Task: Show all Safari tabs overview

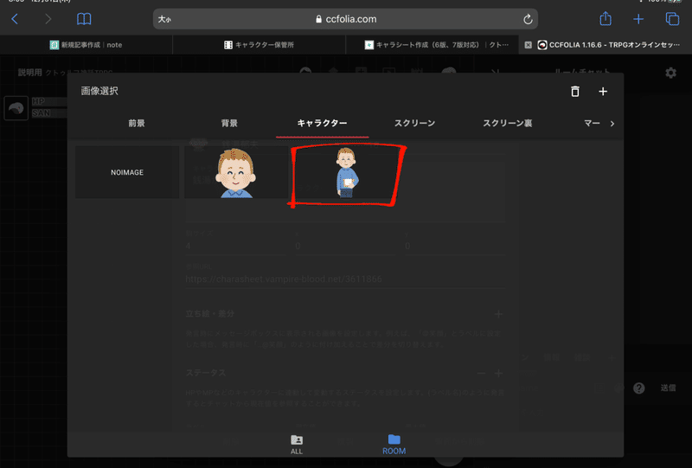Action: point(672,19)
